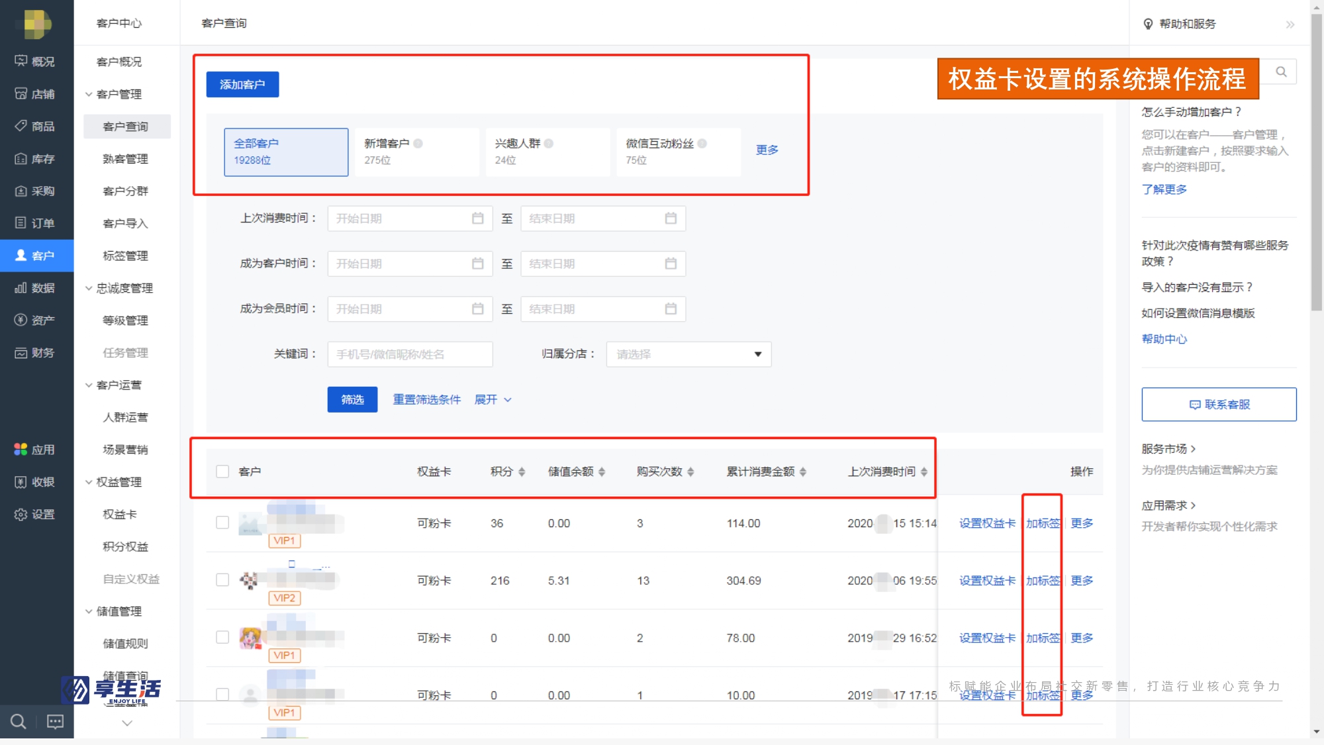Click the help panel search icon

pyautogui.click(x=1281, y=72)
